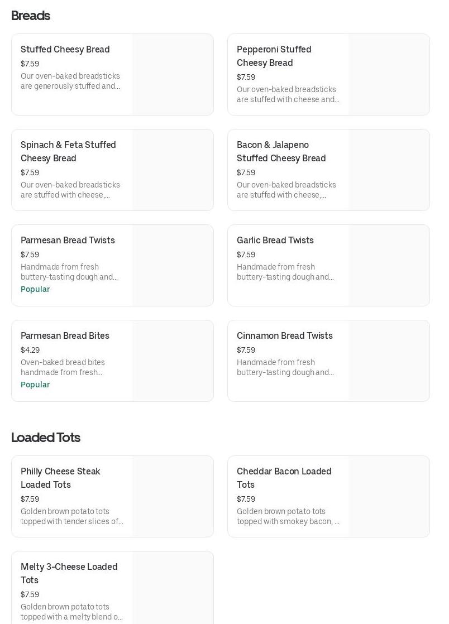The width and height of the screenshot is (449, 624).
Task: Choose Bacon & Jalapeno Stuffed Cheesy Bread
Action: tap(281, 151)
